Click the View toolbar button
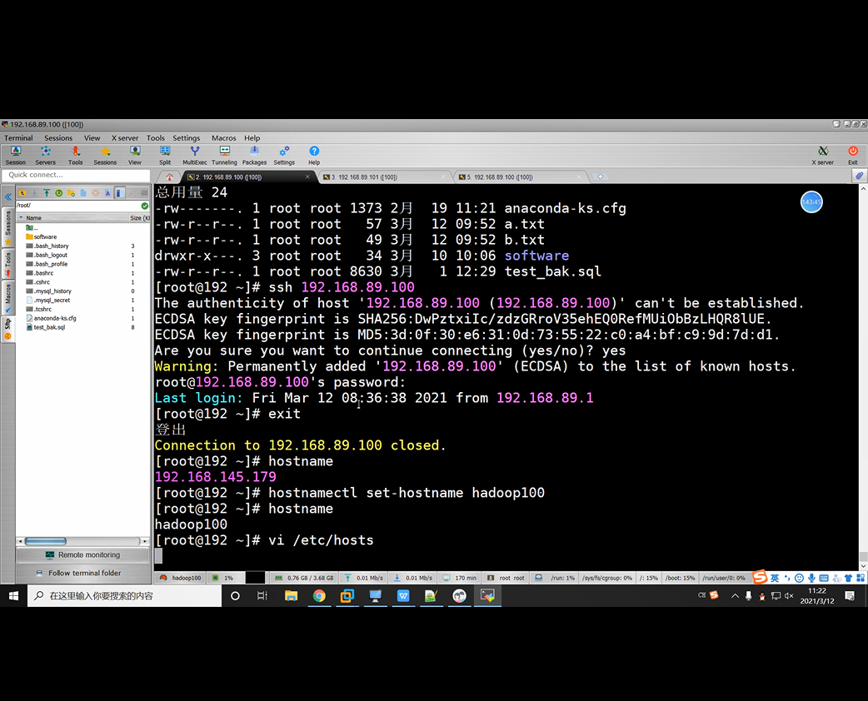The image size is (868, 701). pyautogui.click(x=134, y=155)
